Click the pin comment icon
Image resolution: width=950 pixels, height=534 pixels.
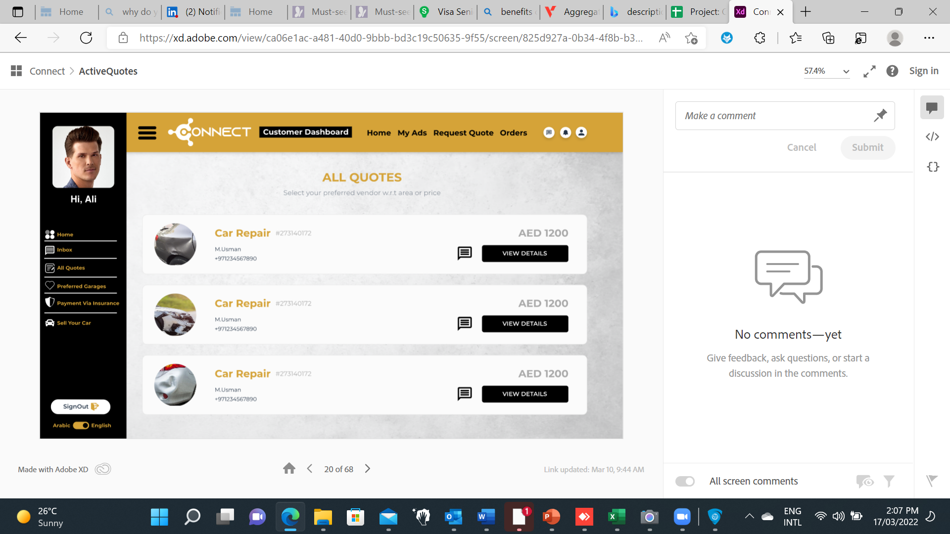880,116
